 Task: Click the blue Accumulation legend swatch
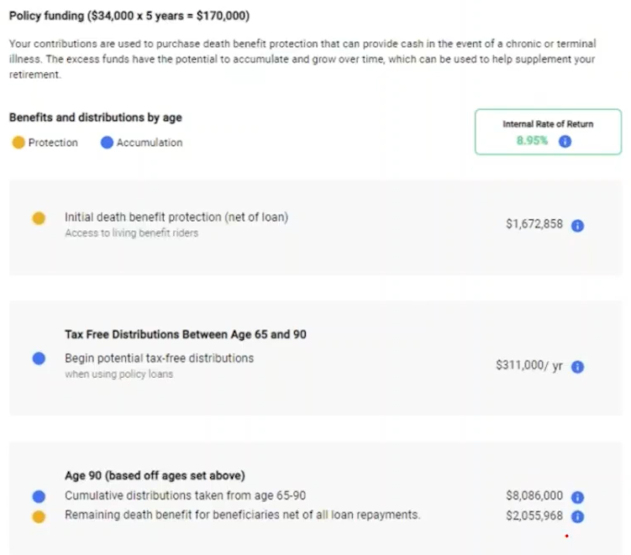107,143
